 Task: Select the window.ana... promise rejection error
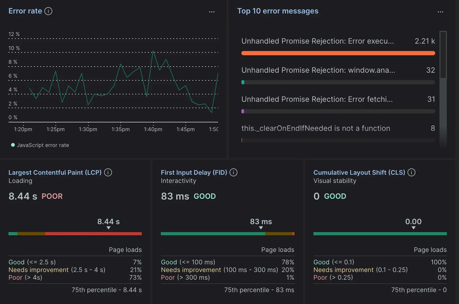(x=318, y=70)
